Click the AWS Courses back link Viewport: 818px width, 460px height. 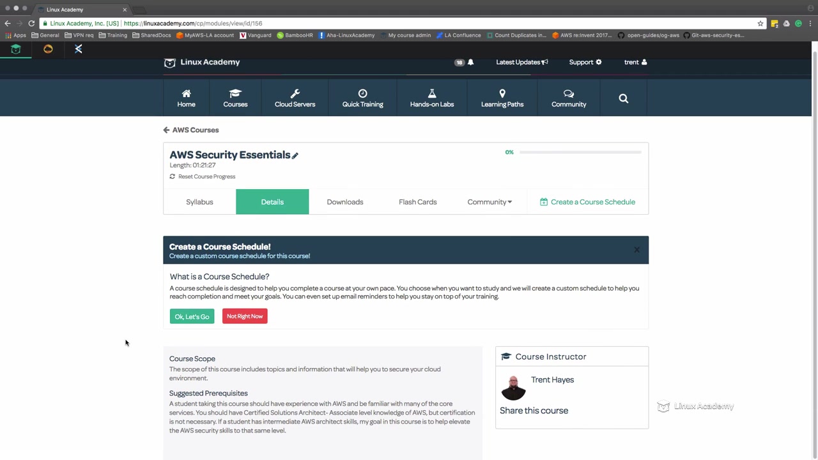pyautogui.click(x=196, y=130)
